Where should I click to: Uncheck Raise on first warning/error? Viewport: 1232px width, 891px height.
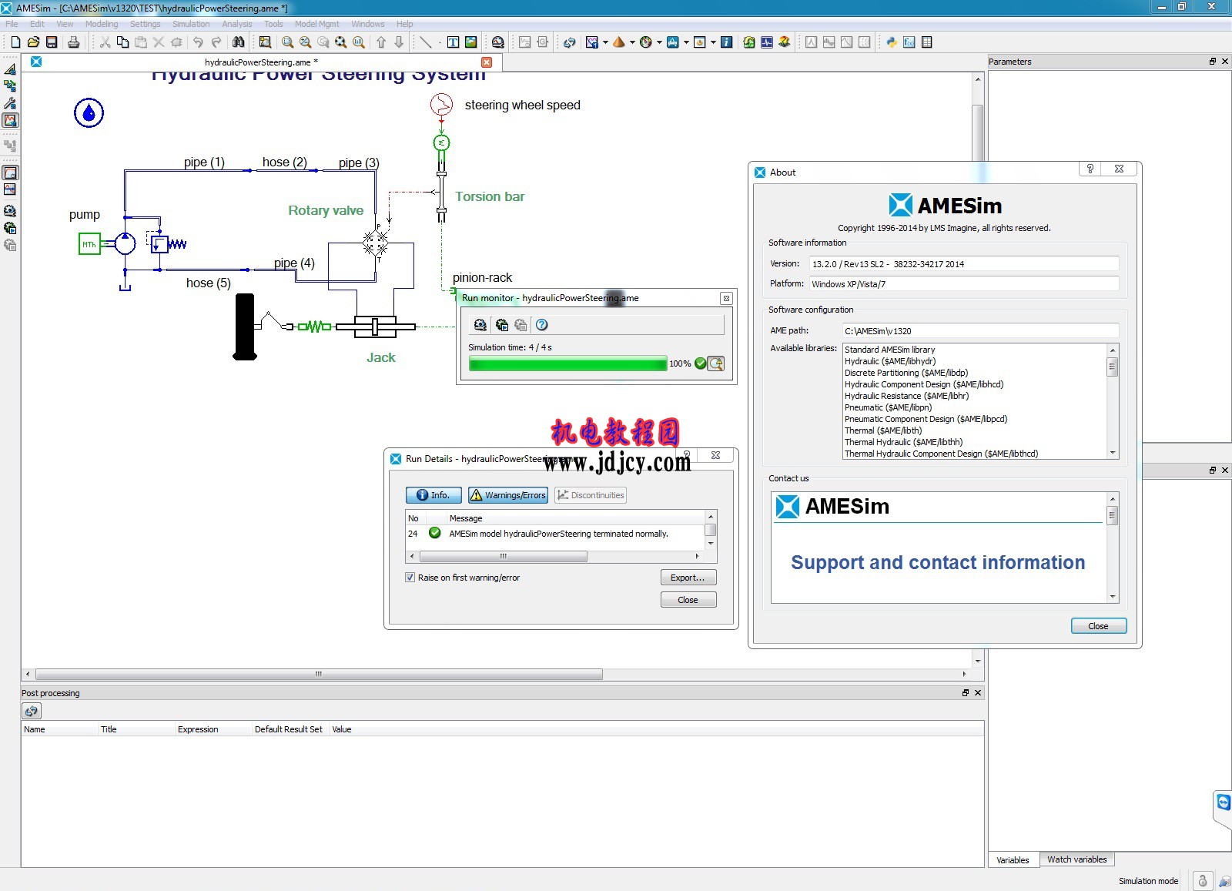(410, 578)
